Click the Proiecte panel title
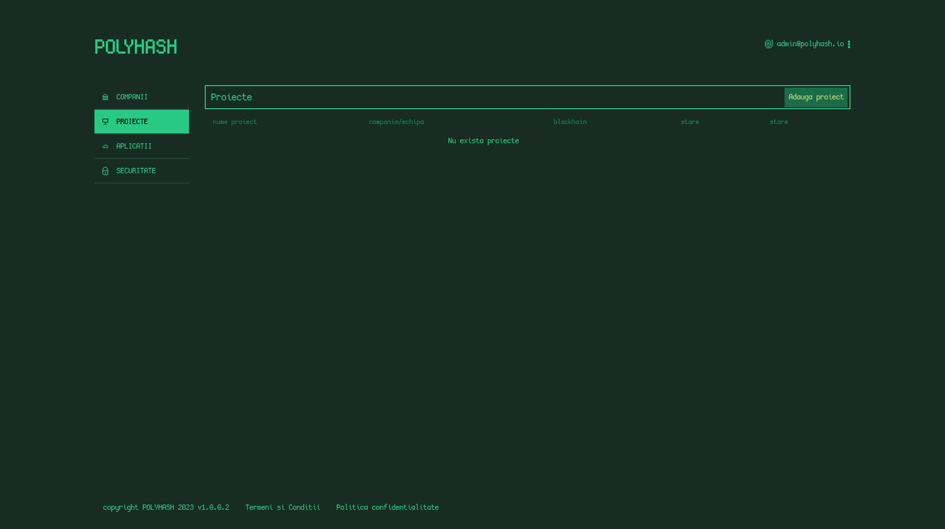This screenshot has height=529, width=945. click(231, 97)
